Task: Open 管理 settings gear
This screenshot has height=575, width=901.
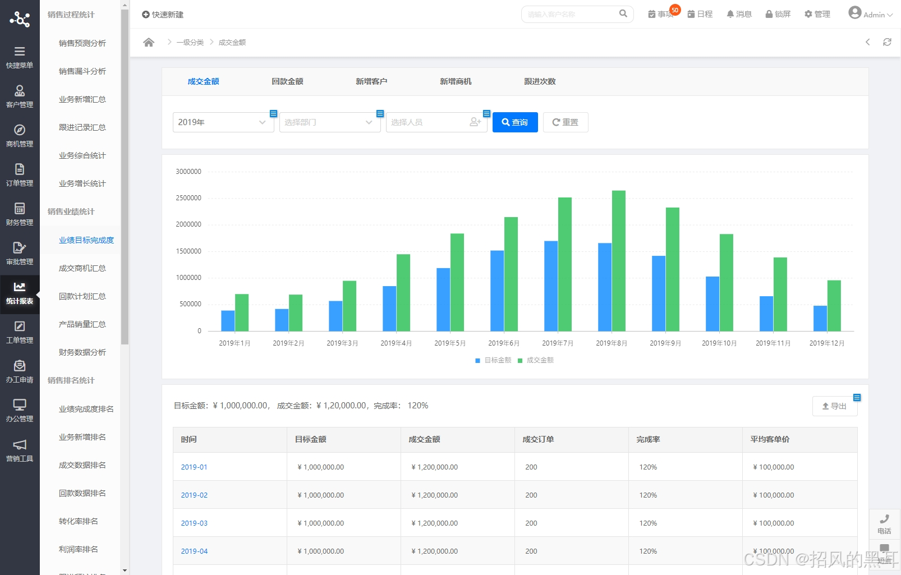Action: (x=817, y=14)
